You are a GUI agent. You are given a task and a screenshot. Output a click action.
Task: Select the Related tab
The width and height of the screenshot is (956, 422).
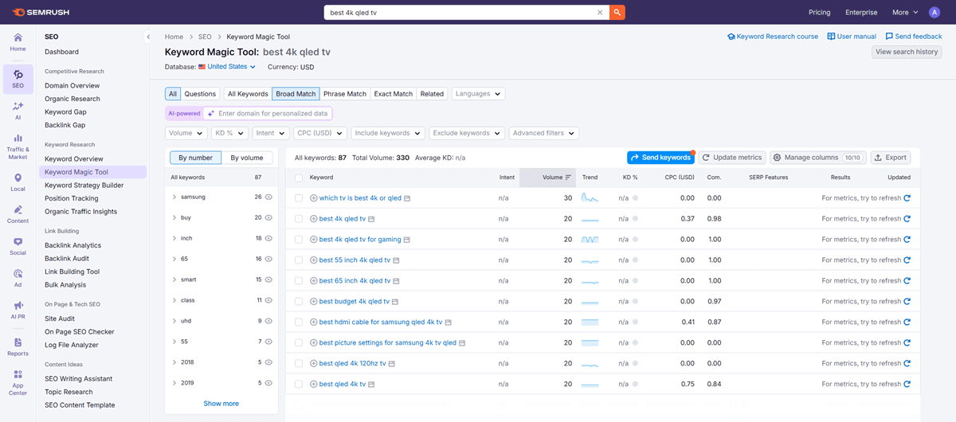(x=432, y=93)
